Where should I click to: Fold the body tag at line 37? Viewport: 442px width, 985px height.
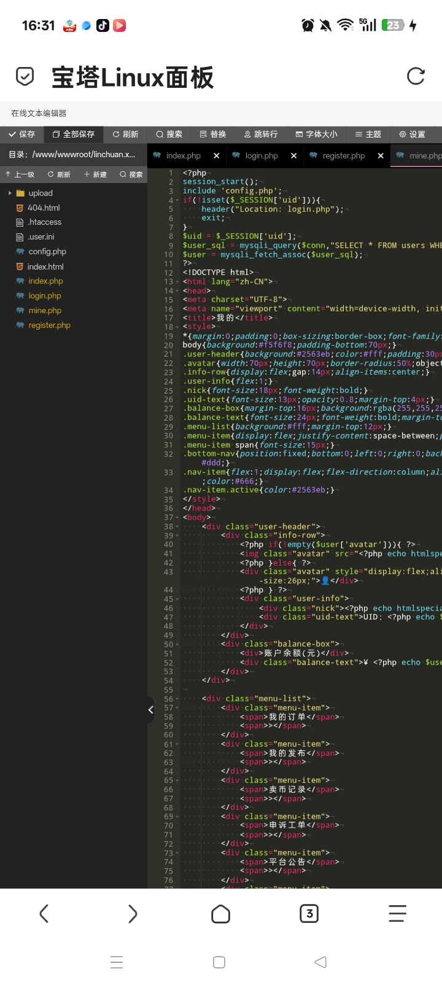pos(177,518)
